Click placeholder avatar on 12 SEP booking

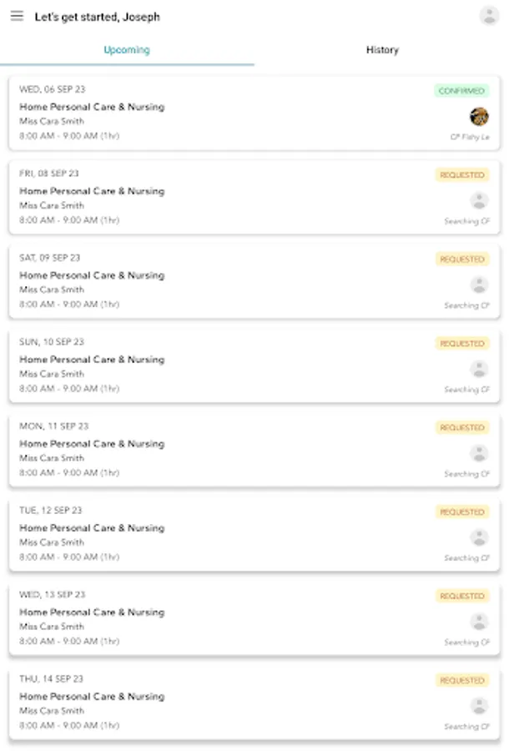pos(479,537)
